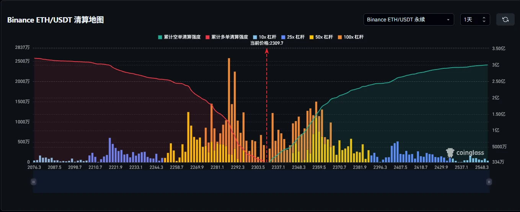The width and height of the screenshot is (520, 212).
Task: Click the refresh icon button
Action: tap(505, 19)
